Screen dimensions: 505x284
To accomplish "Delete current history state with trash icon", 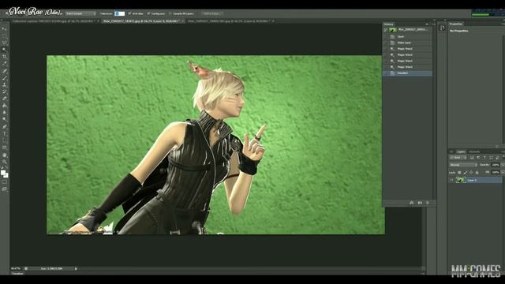I will [428, 203].
